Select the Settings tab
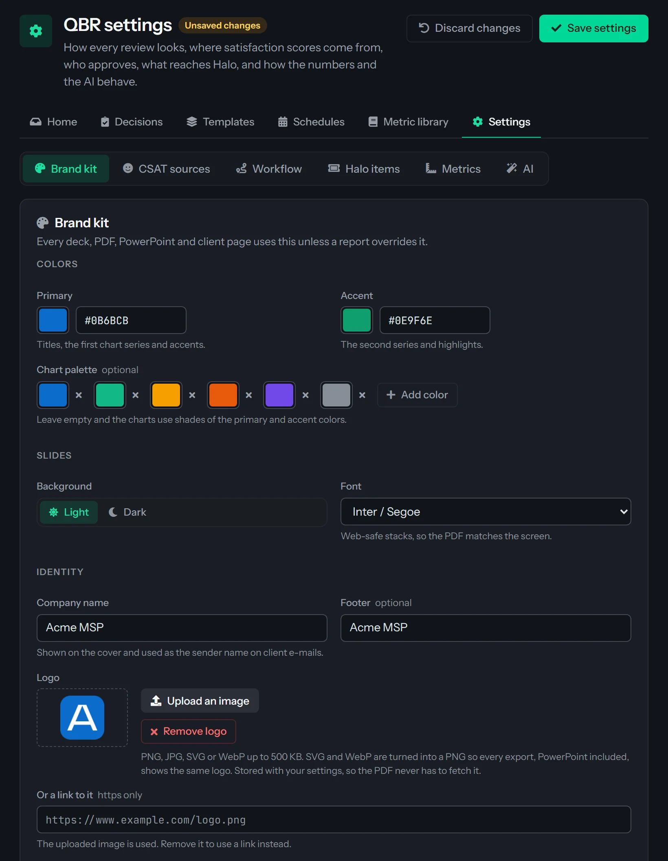This screenshot has width=668, height=861. pos(501,122)
